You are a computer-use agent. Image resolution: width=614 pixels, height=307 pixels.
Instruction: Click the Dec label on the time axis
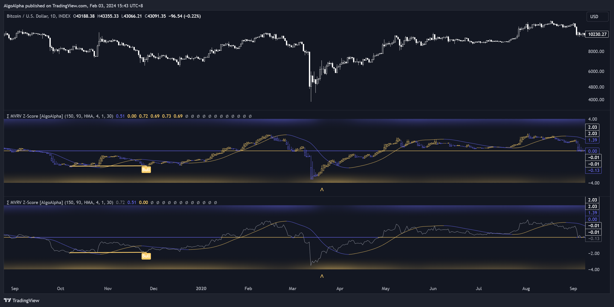click(x=154, y=289)
